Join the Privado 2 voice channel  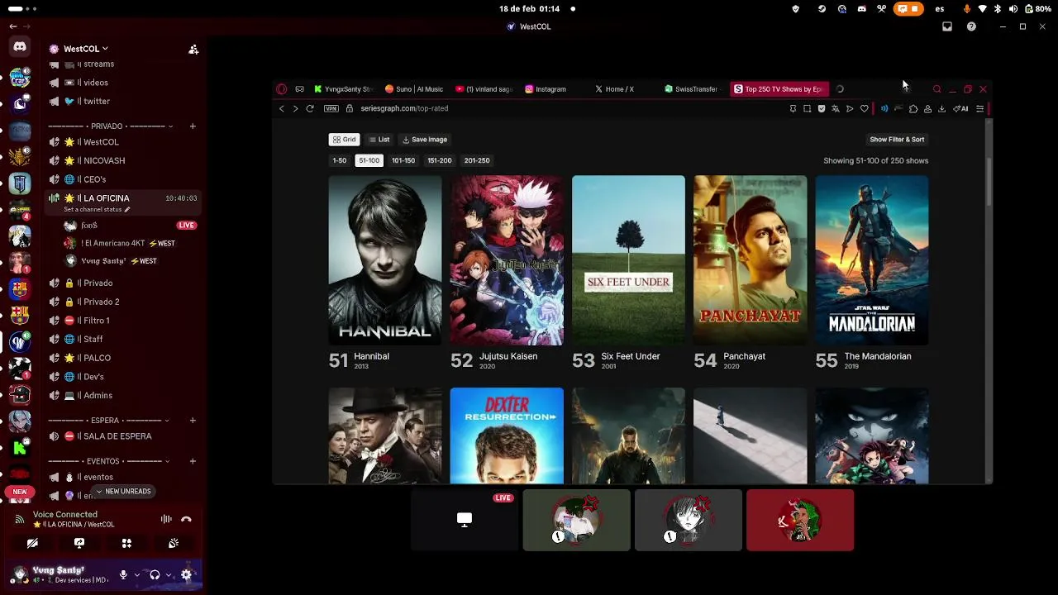(x=122, y=302)
